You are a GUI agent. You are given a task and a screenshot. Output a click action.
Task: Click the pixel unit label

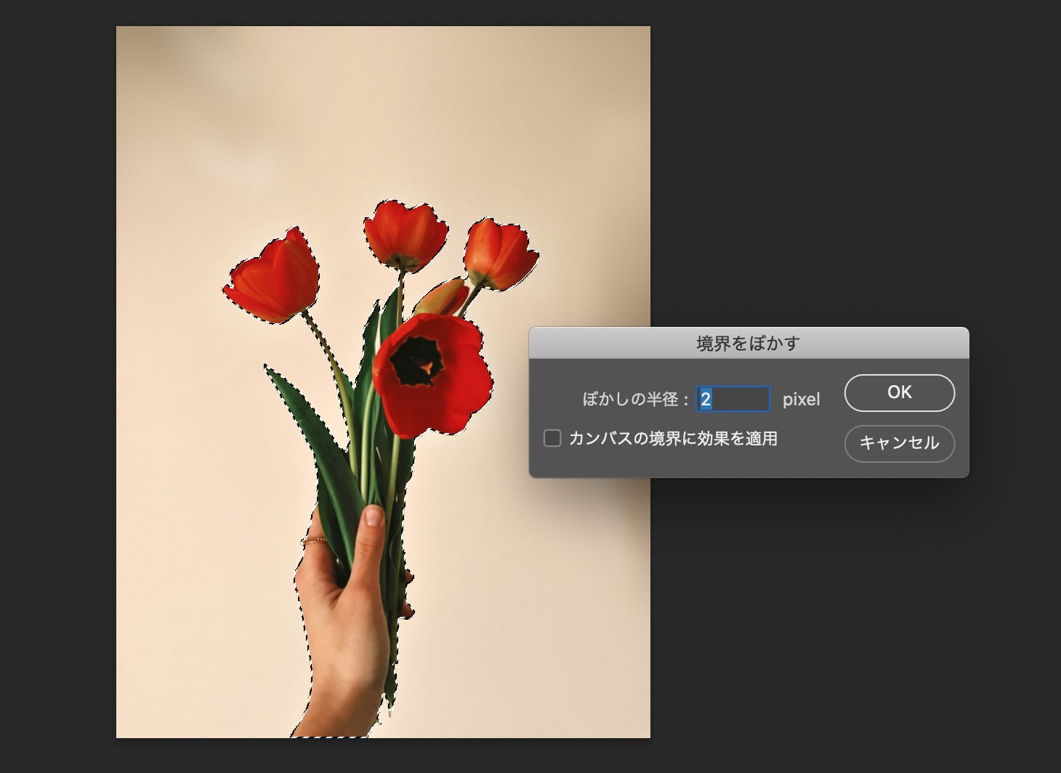pyautogui.click(x=801, y=400)
